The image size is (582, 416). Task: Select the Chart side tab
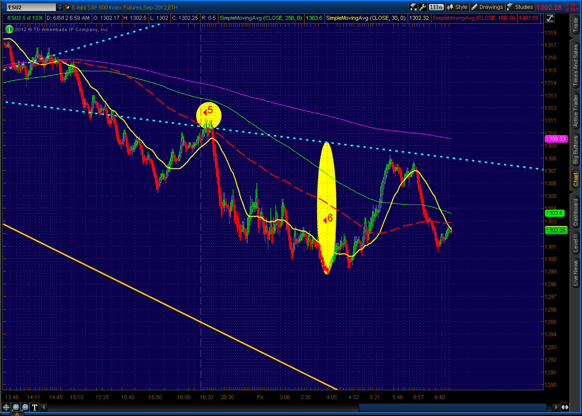coord(576,180)
